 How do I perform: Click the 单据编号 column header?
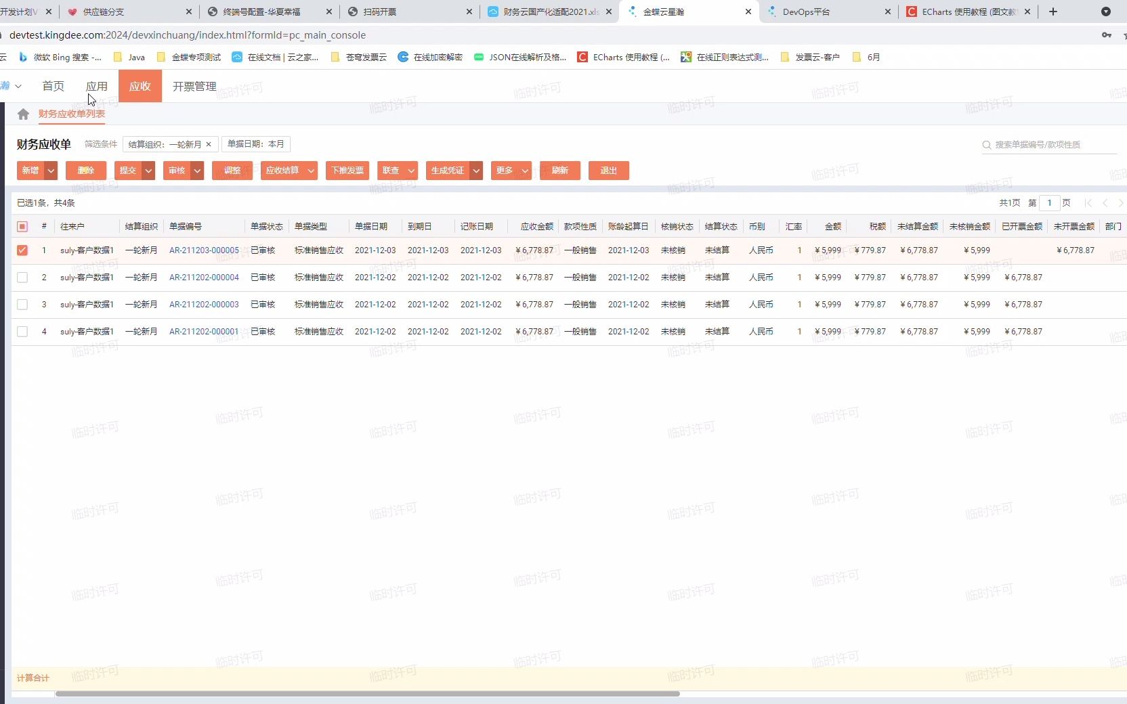pyautogui.click(x=185, y=227)
